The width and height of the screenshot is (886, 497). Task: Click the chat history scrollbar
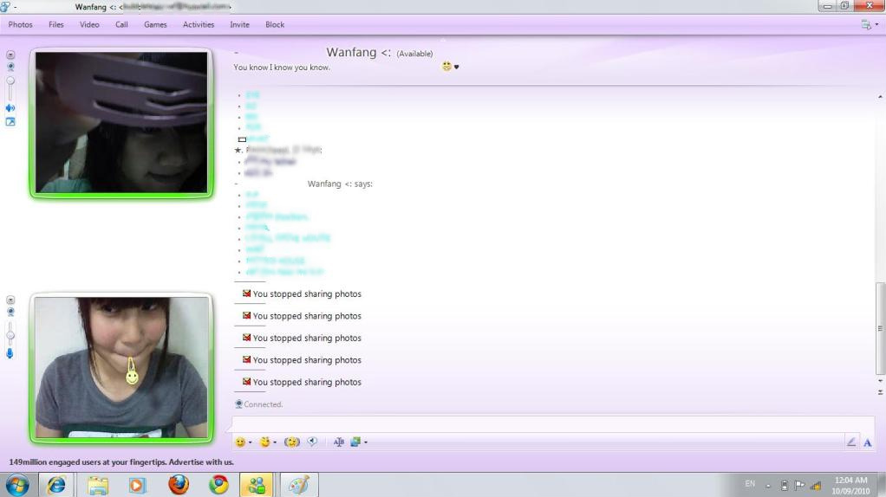(x=880, y=328)
